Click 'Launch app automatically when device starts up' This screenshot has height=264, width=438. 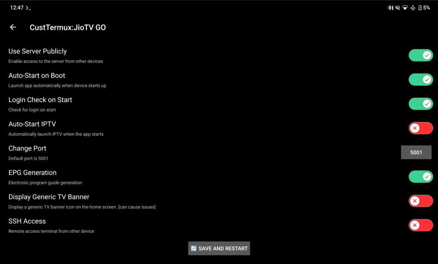click(57, 86)
